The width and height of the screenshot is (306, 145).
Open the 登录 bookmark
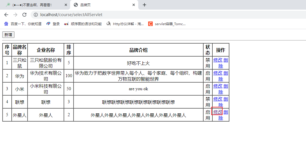pyautogui.click(x=53, y=24)
